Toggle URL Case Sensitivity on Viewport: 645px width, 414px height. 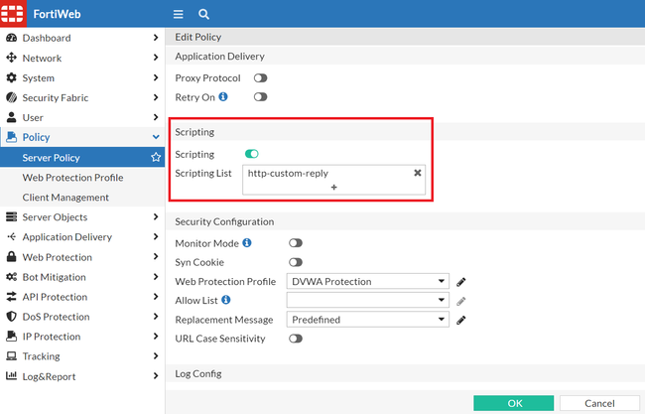point(296,339)
